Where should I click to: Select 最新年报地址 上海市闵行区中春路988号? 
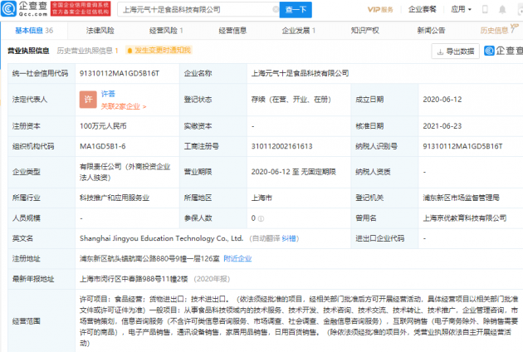(x=134, y=279)
